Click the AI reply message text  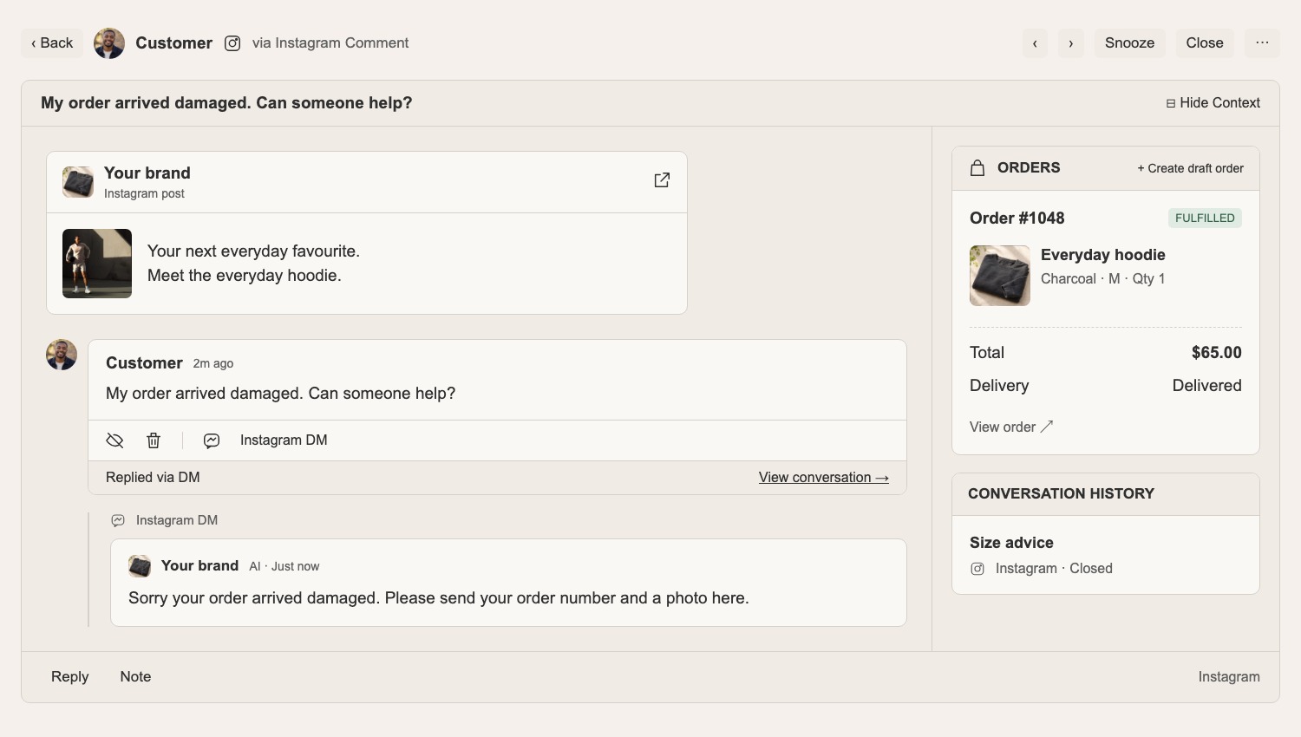point(438,598)
